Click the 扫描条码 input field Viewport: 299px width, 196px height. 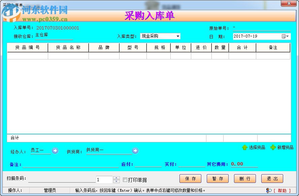pyautogui.click(x=61, y=179)
